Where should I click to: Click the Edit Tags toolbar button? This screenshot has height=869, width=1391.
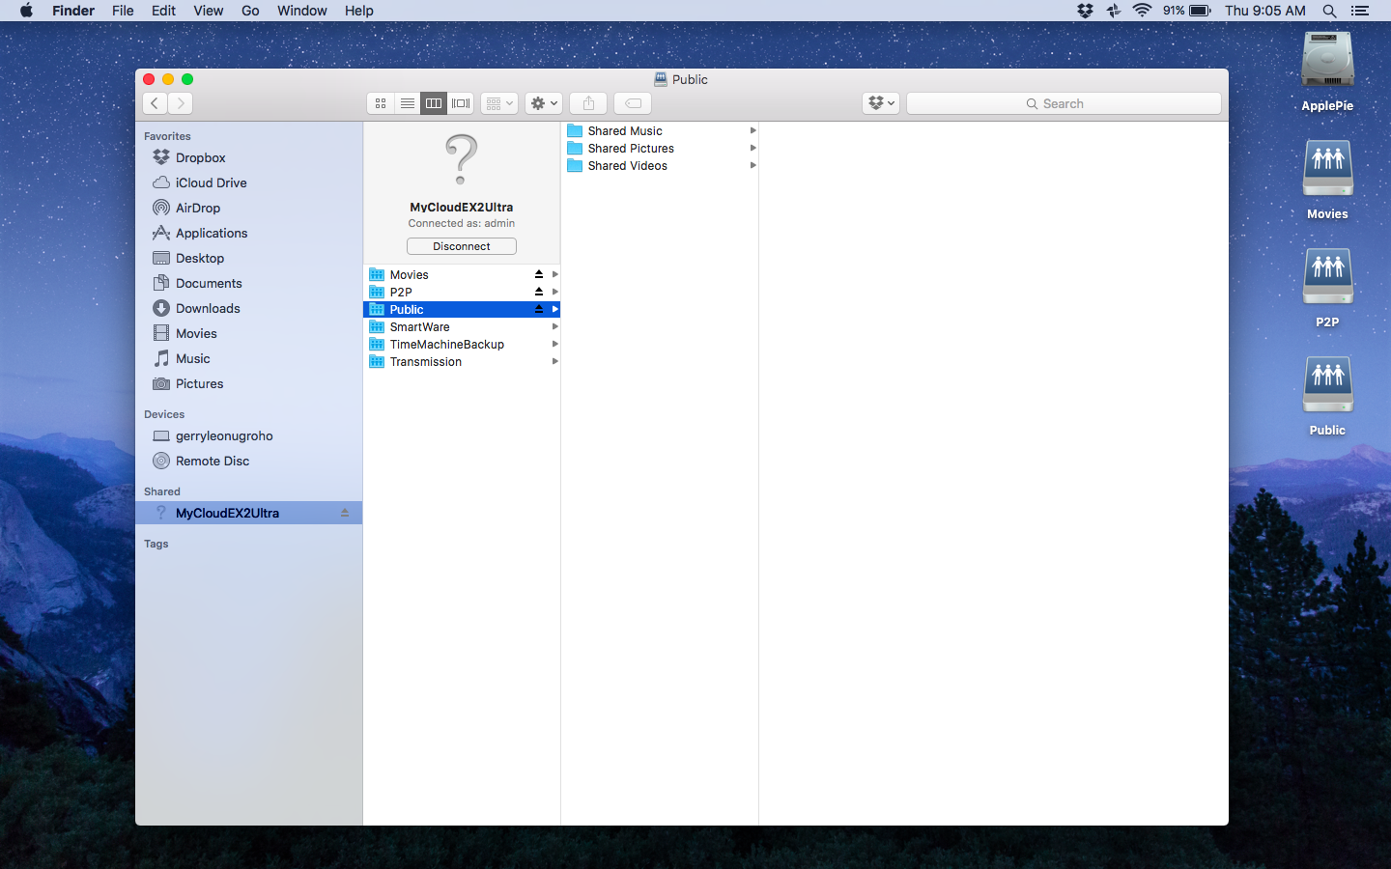[x=633, y=103]
